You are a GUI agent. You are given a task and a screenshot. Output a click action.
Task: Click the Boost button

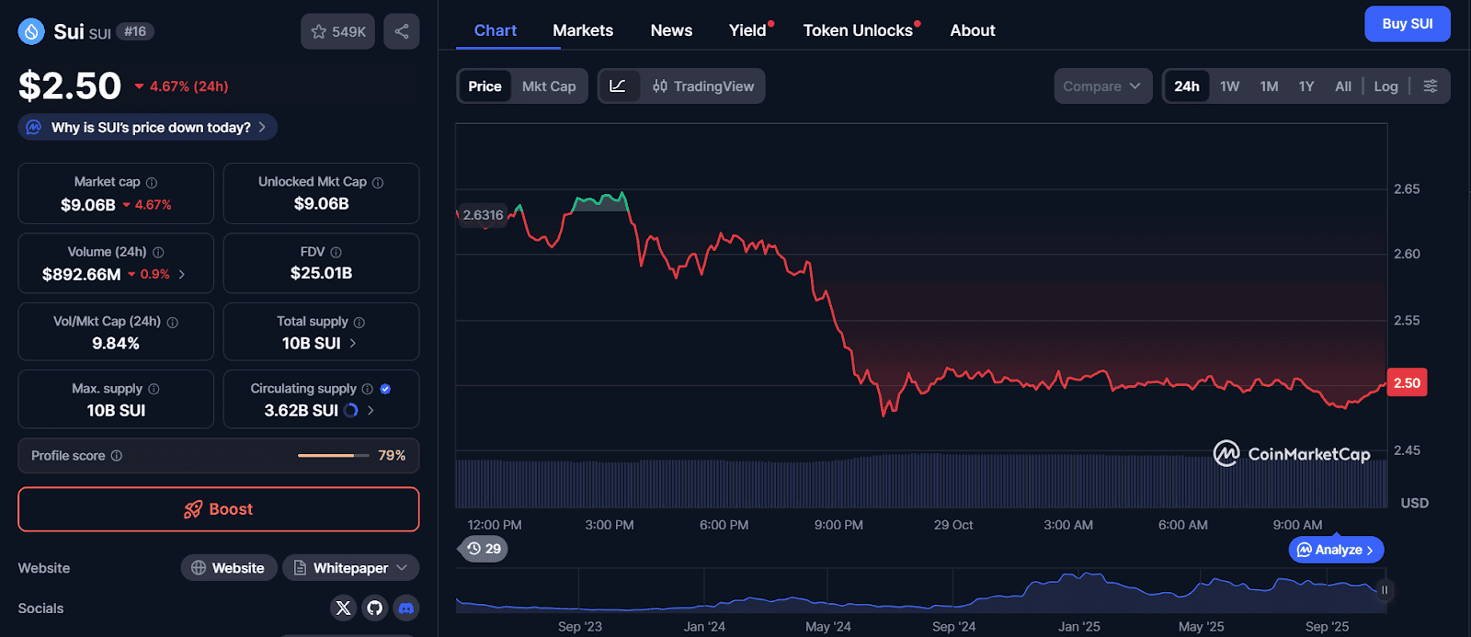coord(219,509)
